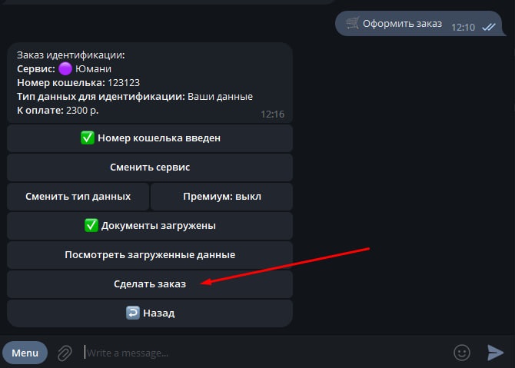Open the emoji picker smiley icon
The height and width of the screenshot is (368, 515).
click(x=462, y=353)
